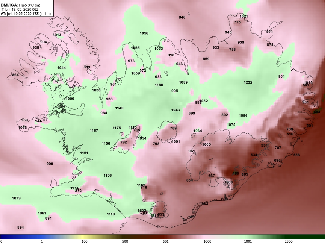Click the map value 1061
Image resolution: width=325 pixels, height=244 pixels.
[x=42, y=213]
